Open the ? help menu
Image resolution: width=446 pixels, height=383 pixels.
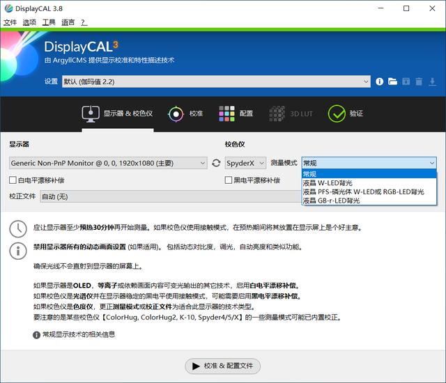[84, 22]
